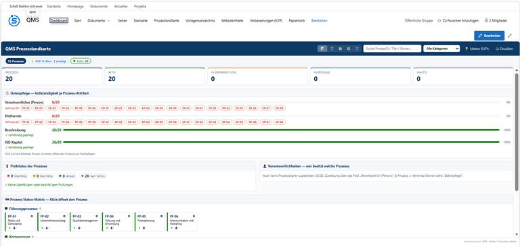
Task: Select the IN ÜBERARBEITUNG stat card
Action: [258, 76]
